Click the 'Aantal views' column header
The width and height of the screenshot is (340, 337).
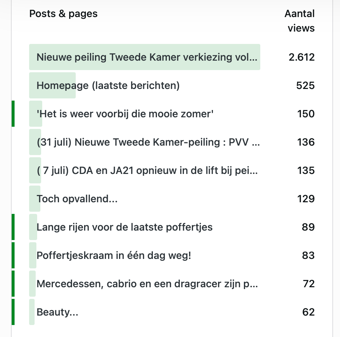tap(300, 21)
